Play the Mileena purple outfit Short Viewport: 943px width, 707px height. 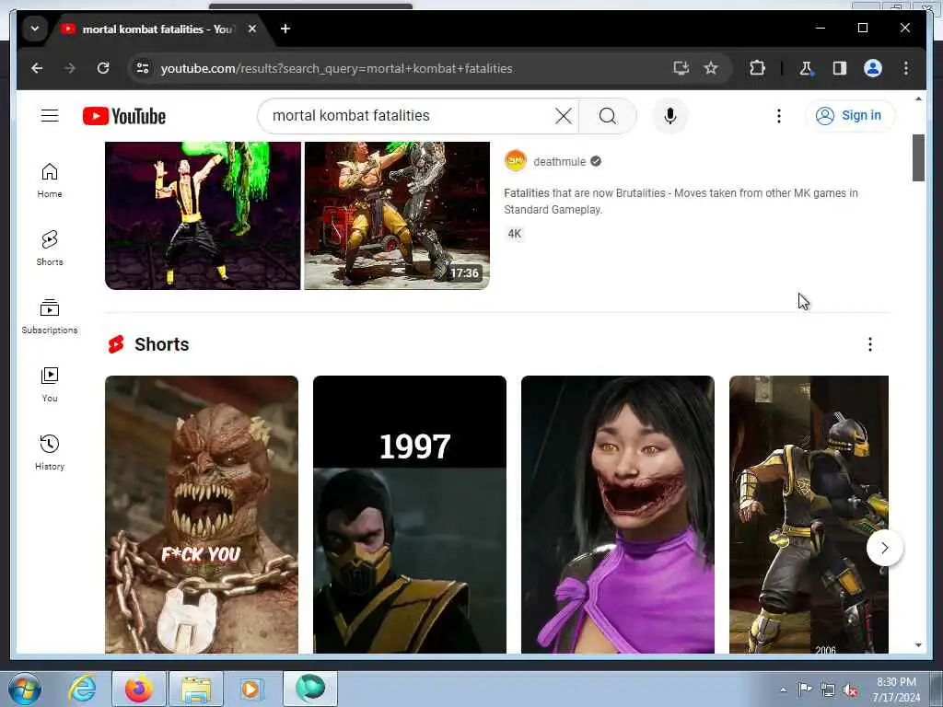tap(618, 515)
